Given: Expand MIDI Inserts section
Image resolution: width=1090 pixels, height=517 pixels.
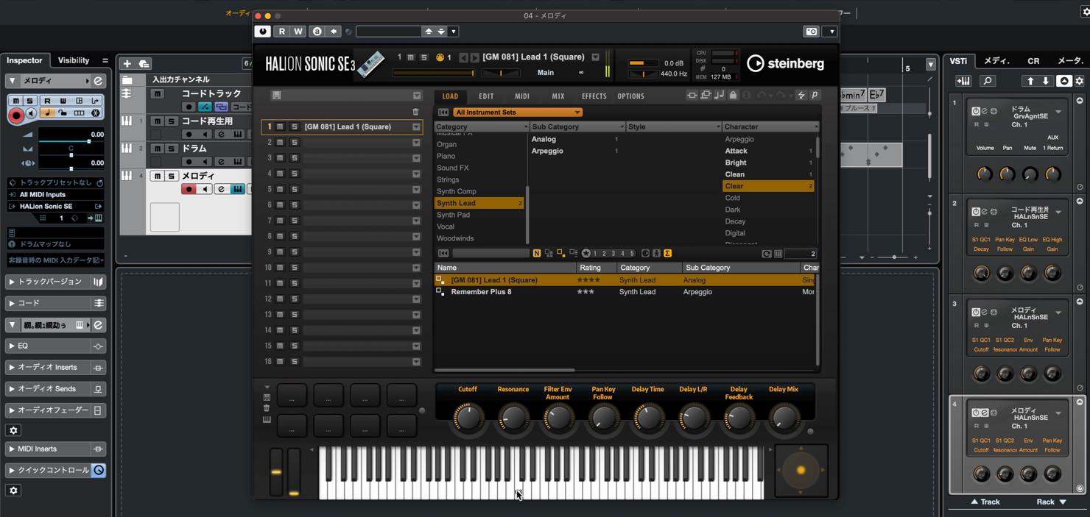Looking at the screenshot, I should click(56, 449).
